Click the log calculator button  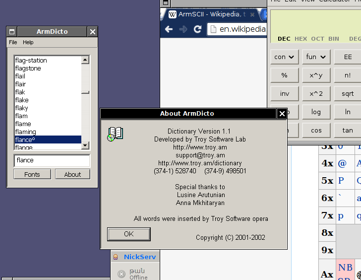point(316,112)
